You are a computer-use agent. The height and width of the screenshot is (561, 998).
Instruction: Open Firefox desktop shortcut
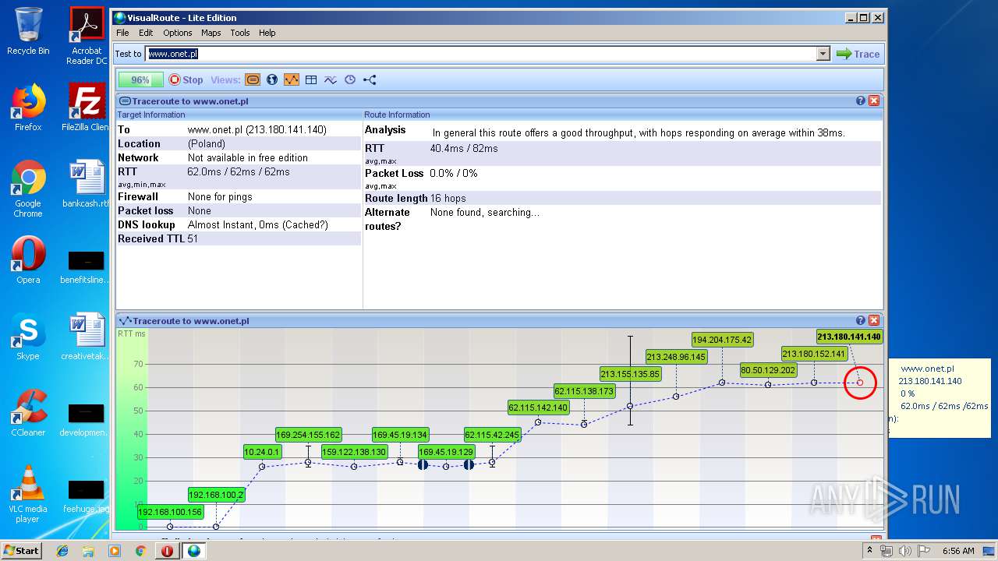coord(28,108)
